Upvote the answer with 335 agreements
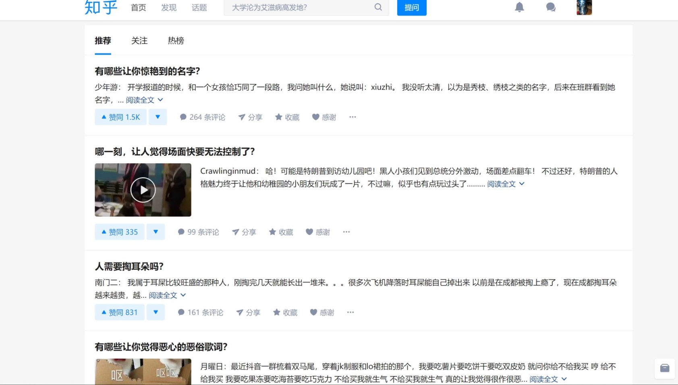This screenshot has width=678, height=385. click(x=119, y=232)
